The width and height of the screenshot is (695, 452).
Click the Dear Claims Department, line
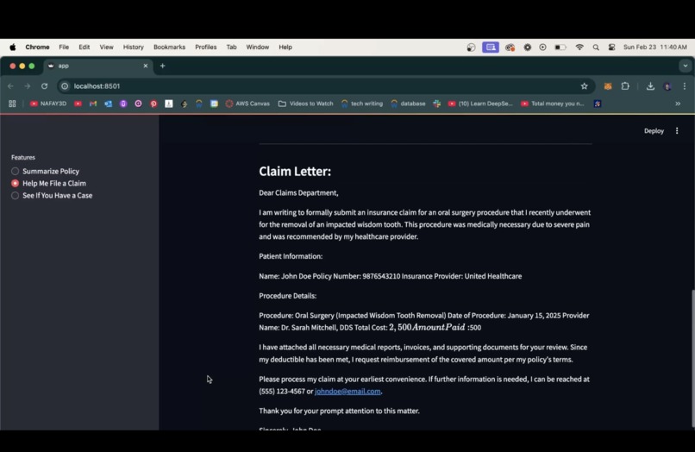(298, 193)
